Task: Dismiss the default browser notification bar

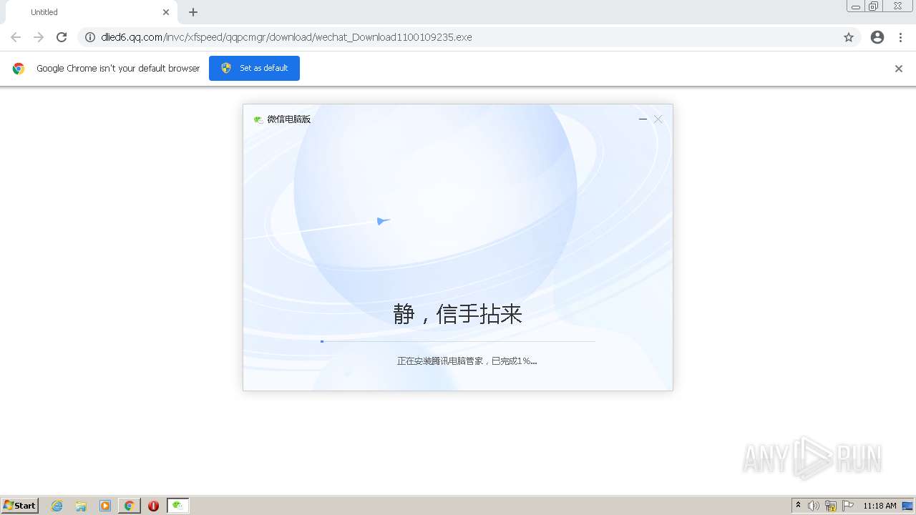Action: pos(899,69)
